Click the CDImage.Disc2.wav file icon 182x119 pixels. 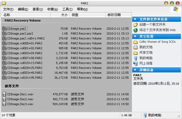pyautogui.click(x=4, y=99)
